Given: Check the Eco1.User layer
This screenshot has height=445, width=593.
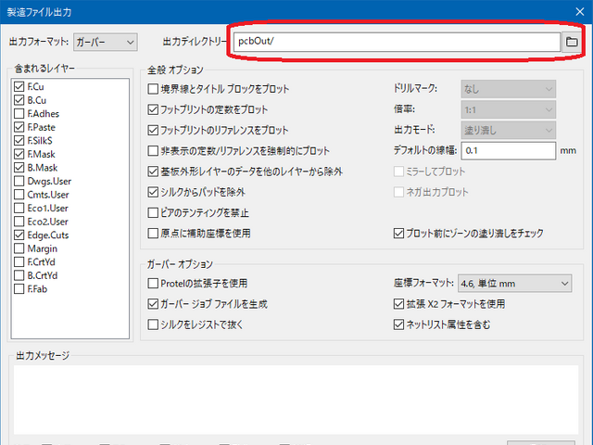Looking at the screenshot, I should [19, 208].
